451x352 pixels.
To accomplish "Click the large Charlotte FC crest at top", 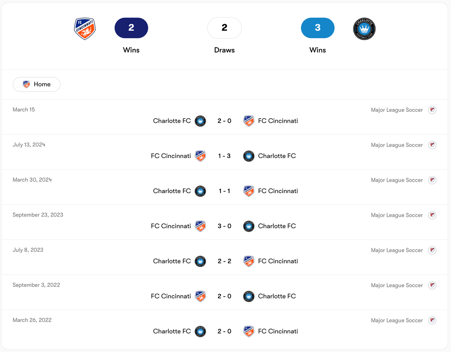I will [364, 29].
